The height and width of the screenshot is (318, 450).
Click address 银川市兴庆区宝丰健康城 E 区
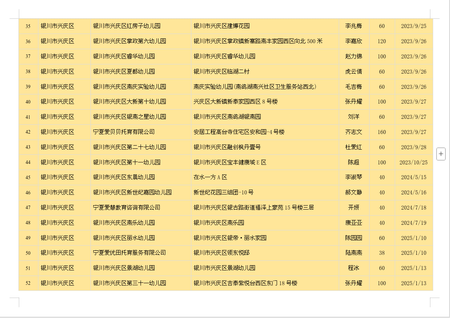(230, 162)
